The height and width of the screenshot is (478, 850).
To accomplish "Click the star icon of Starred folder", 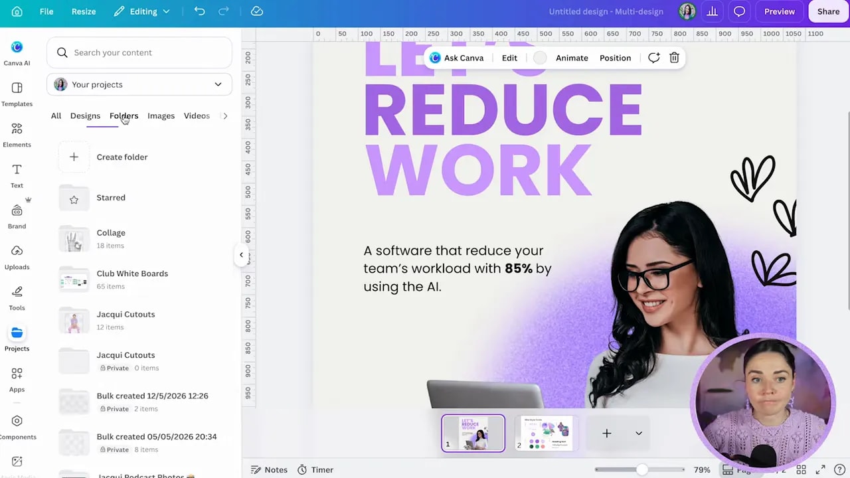I will point(74,199).
